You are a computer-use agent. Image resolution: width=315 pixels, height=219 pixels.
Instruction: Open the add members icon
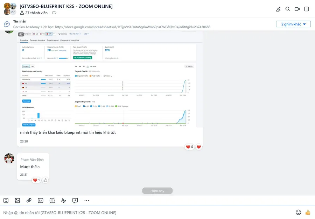[x=278, y=9]
